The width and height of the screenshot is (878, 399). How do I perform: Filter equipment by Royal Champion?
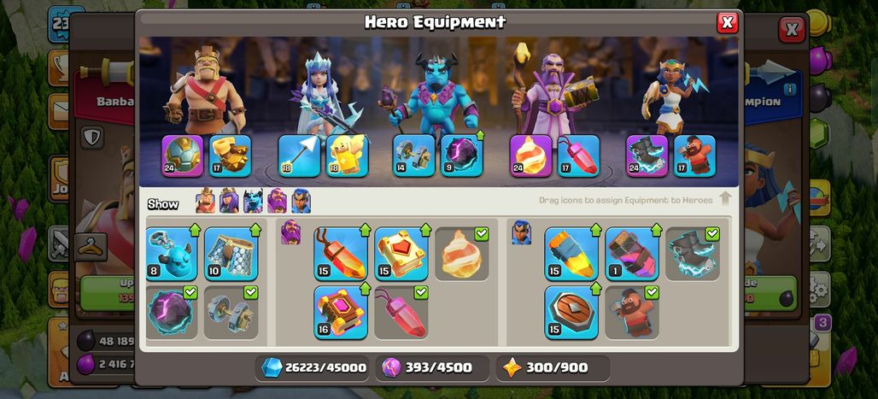click(301, 201)
